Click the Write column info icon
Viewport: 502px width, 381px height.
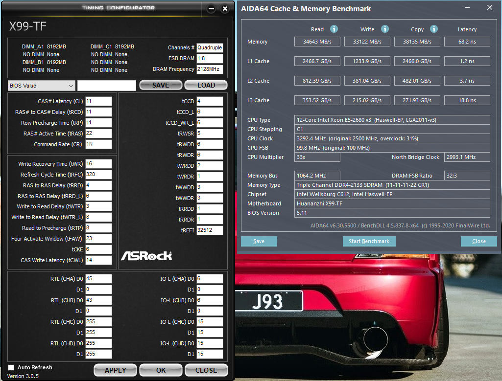385,29
